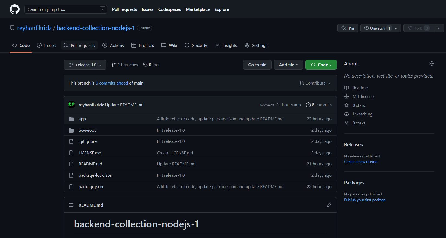Open the 'Create LICENSE.md' commit message
446x238 pixels.
coord(175,153)
